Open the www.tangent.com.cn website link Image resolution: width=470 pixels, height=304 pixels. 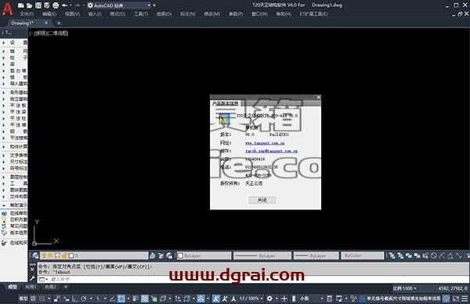click(x=265, y=143)
